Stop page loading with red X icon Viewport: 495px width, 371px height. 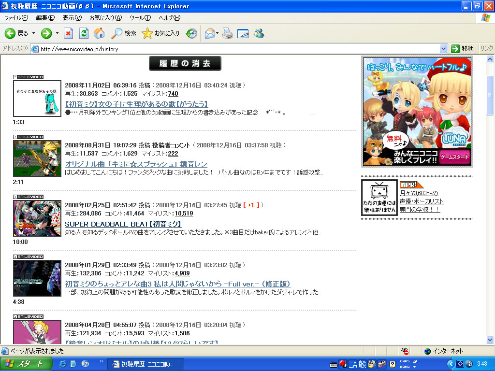68,33
